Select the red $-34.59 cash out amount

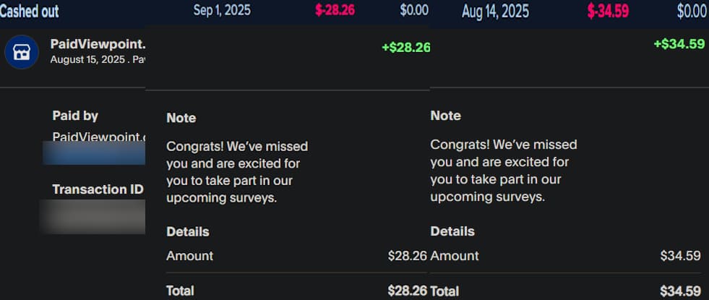click(x=608, y=11)
